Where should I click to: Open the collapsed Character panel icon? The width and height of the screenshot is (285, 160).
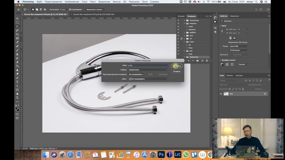point(215,28)
